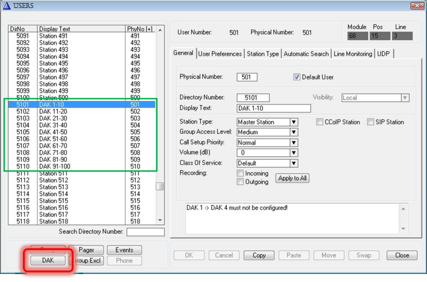The image size is (427, 282).
Task: Open the Volume (dB) dropdown
Action: (294, 153)
